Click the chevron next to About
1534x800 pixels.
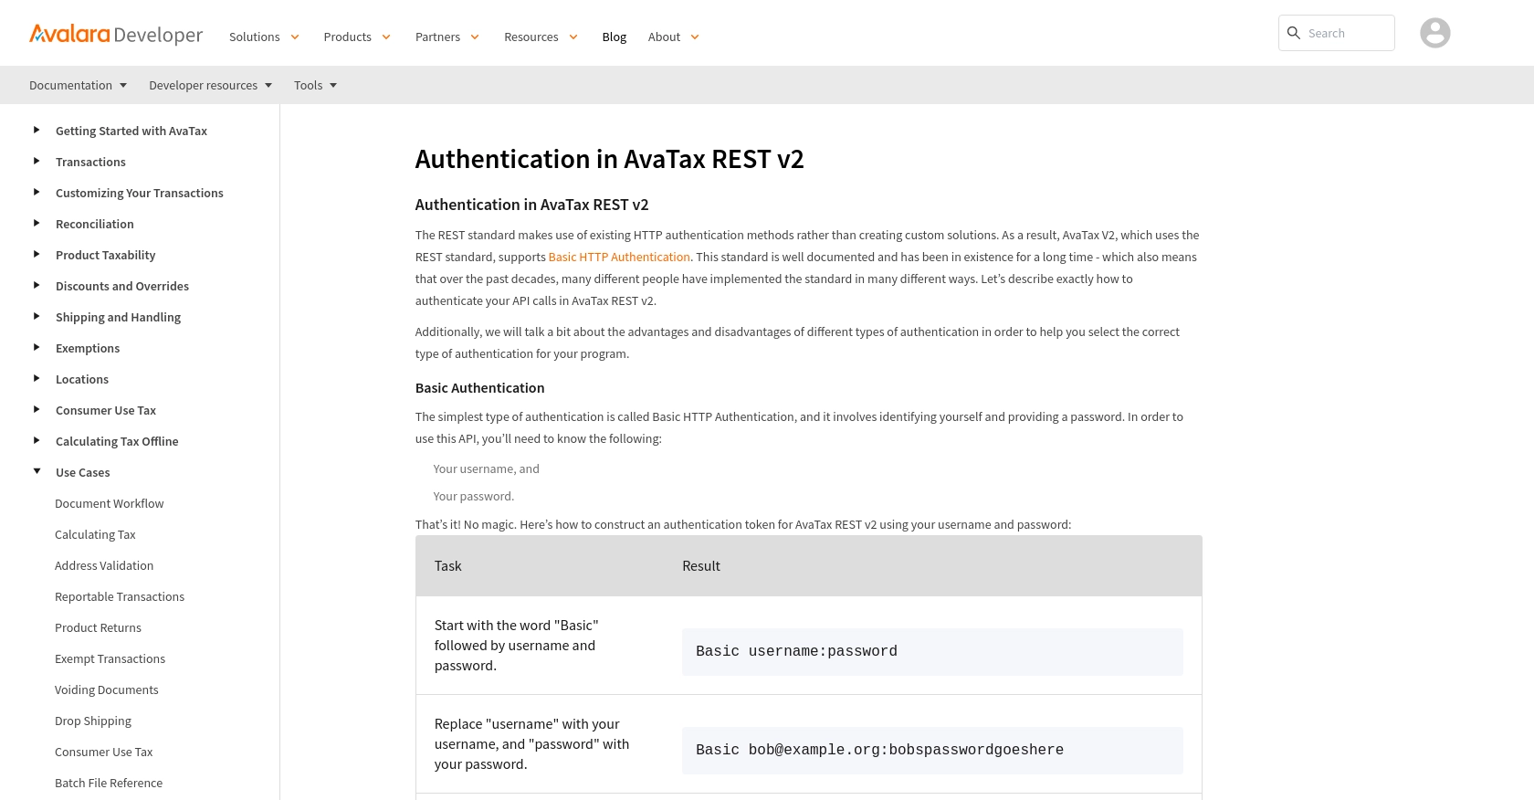pos(695,37)
